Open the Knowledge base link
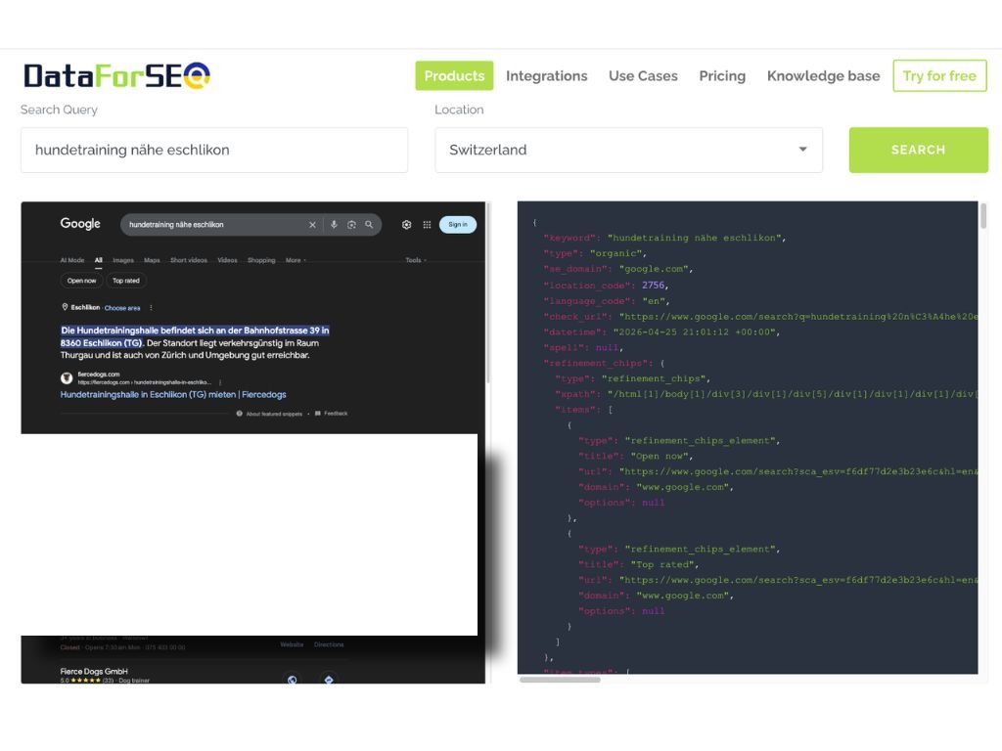The width and height of the screenshot is (1002, 751). tap(823, 75)
